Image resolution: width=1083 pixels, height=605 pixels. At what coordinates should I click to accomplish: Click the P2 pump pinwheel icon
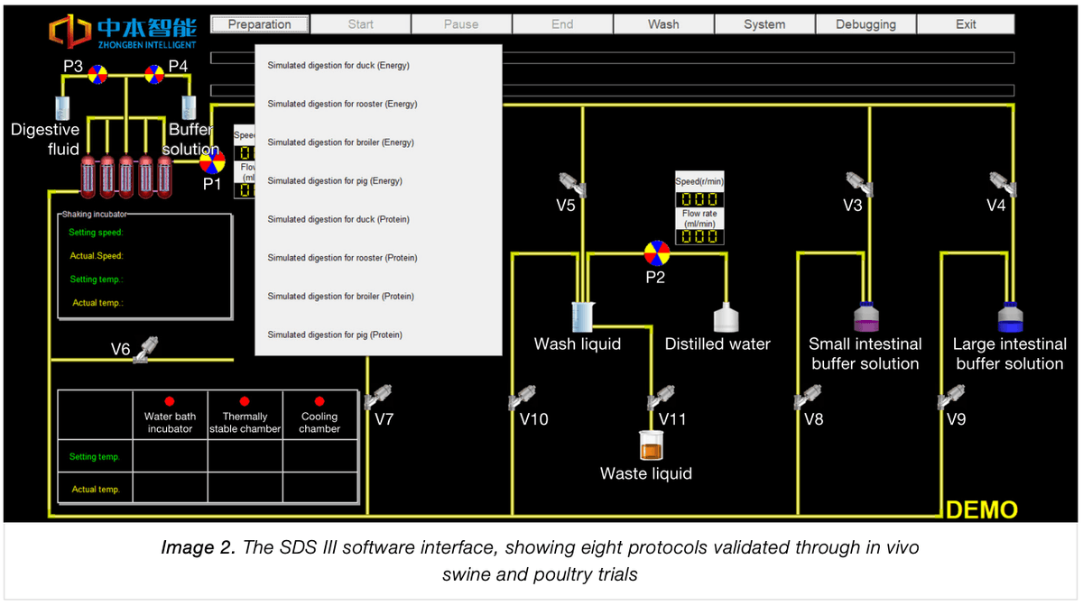click(x=656, y=252)
